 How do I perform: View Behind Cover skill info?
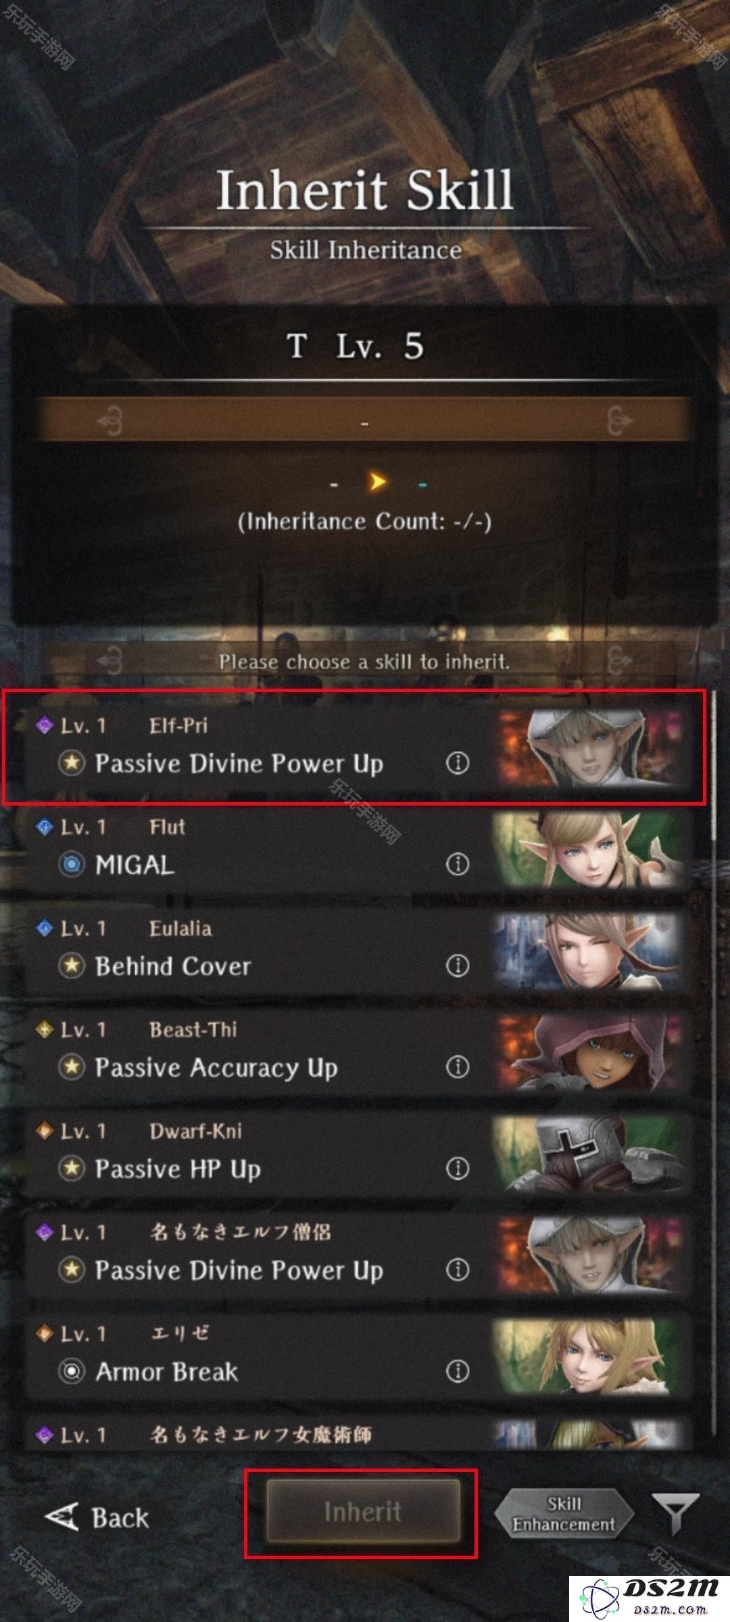pos(458,966)
